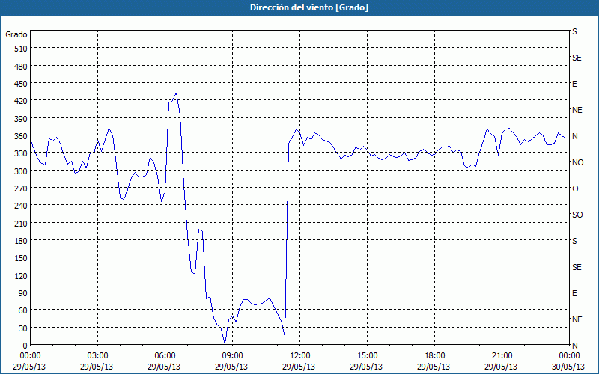Select the 18:00 time axis label
The width and height of the screenshot is (599, 374).
pyautogui.click(x=435, y=356)
